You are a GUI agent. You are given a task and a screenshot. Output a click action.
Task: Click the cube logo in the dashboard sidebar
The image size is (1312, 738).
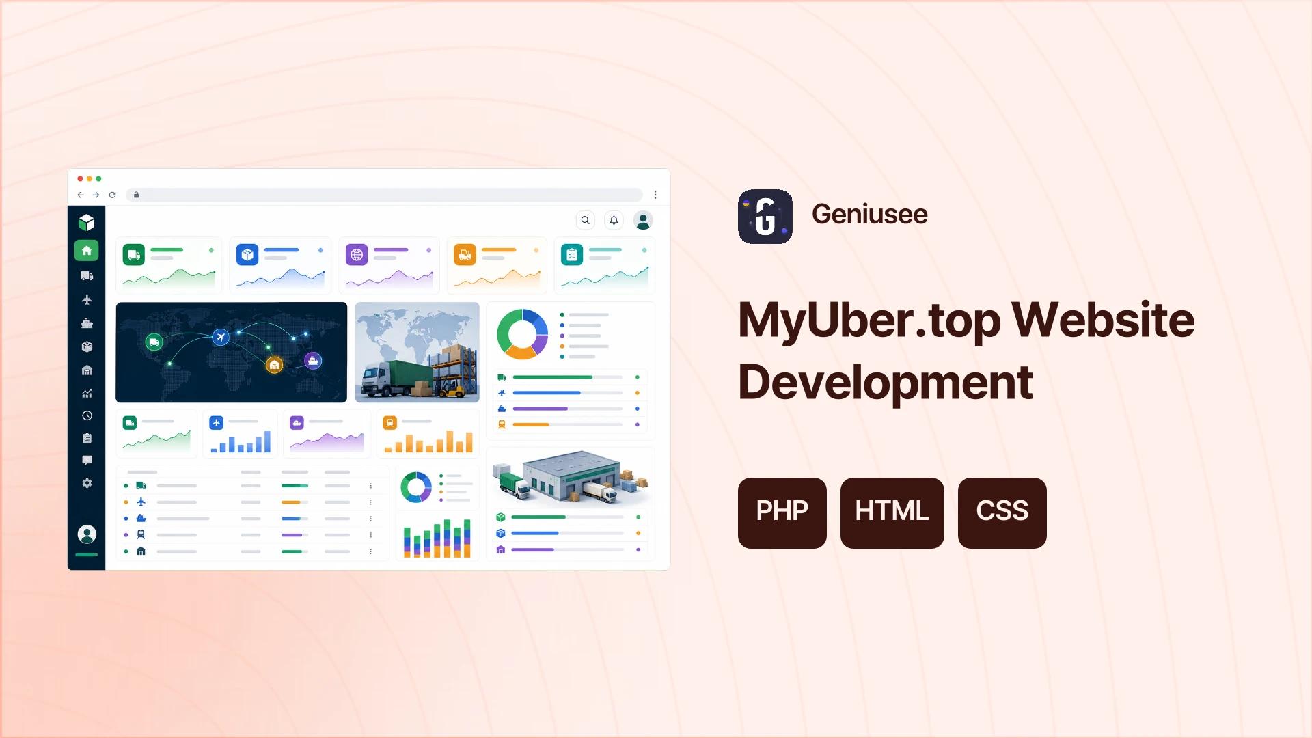coord(86,222)
